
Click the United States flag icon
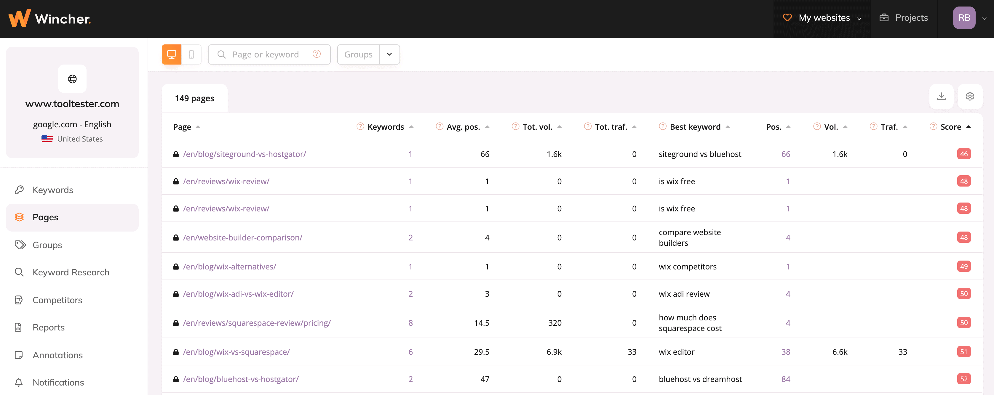coord(47,139)
